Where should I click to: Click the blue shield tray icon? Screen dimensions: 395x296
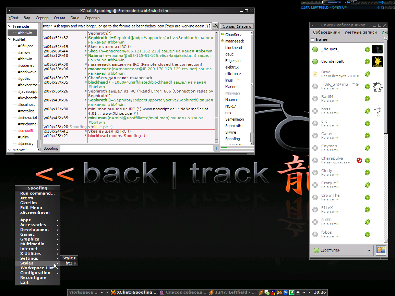coord(286,293)
